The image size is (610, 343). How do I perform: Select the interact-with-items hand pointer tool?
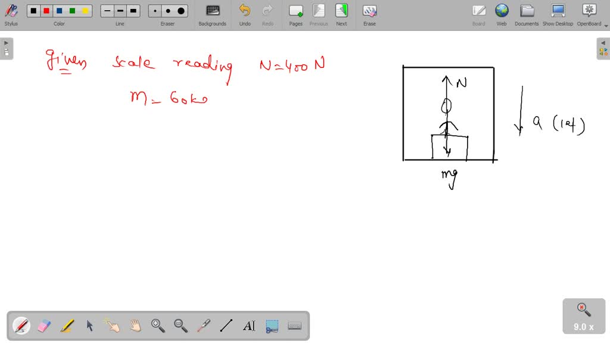tap(113, 326)
